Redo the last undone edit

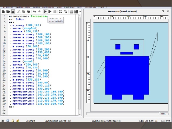point(39,12)
